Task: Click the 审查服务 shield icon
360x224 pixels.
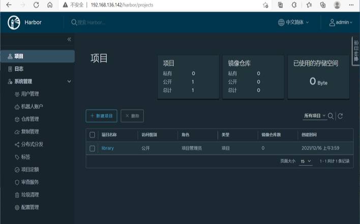Action: pos(17,182)
